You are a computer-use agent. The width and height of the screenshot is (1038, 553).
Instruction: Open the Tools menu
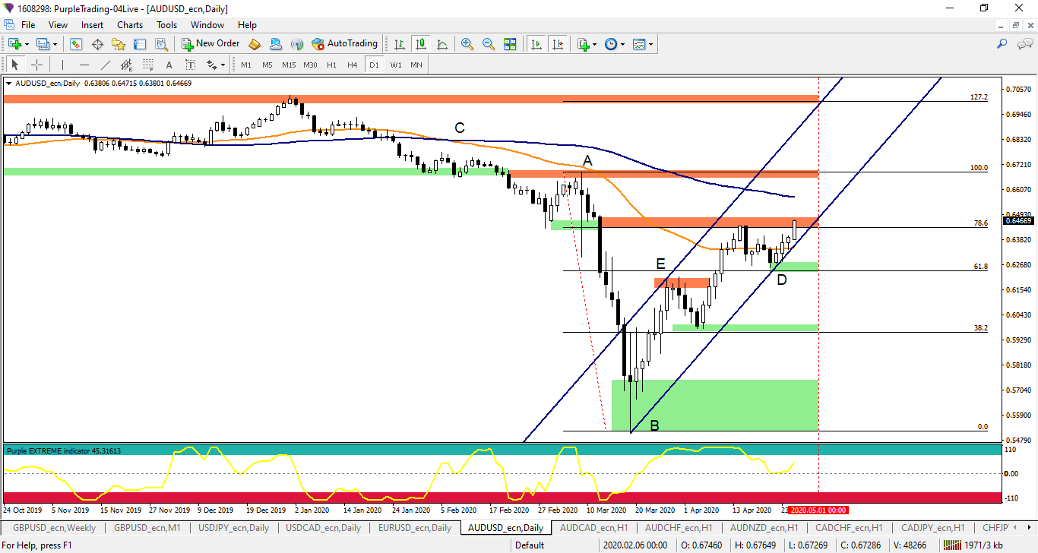click(167, 25)
